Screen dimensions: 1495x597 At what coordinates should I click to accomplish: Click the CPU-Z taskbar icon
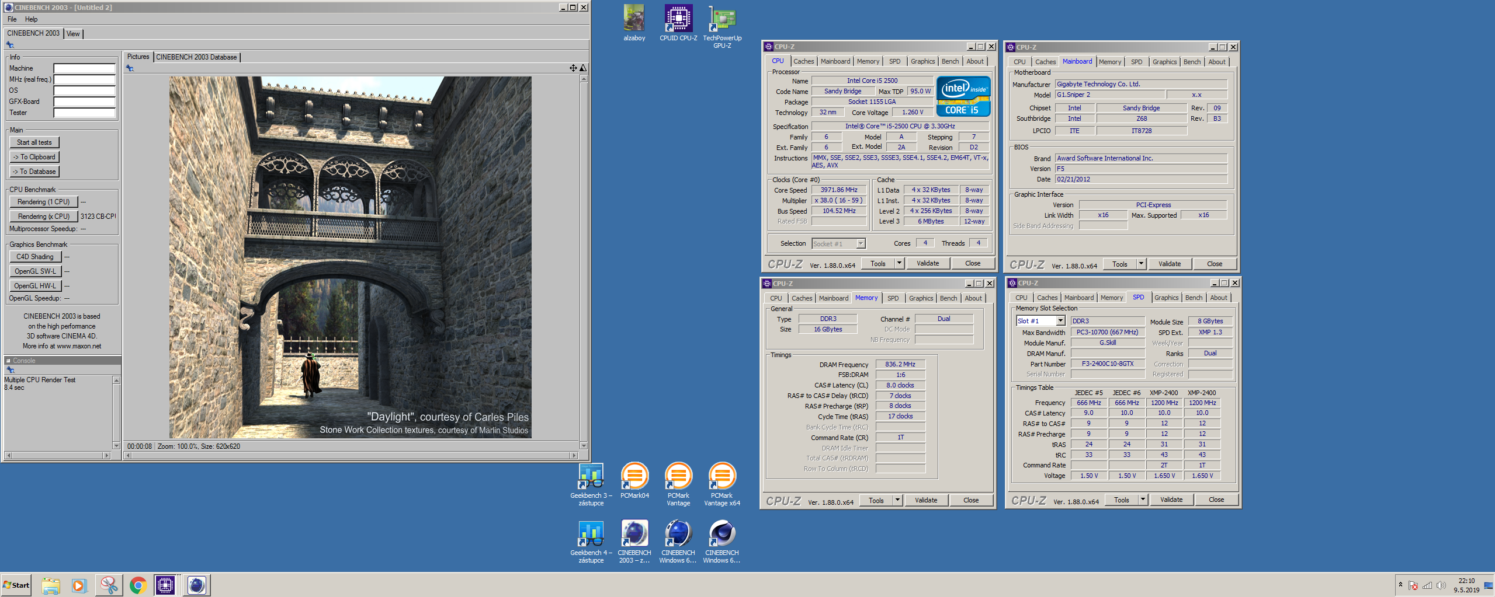click(x=166, y=585)
